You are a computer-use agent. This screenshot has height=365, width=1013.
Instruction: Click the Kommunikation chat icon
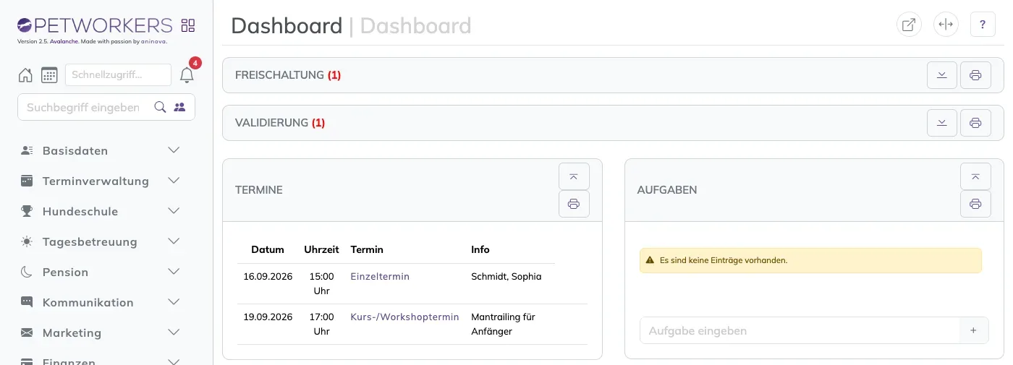coord(27,302)
